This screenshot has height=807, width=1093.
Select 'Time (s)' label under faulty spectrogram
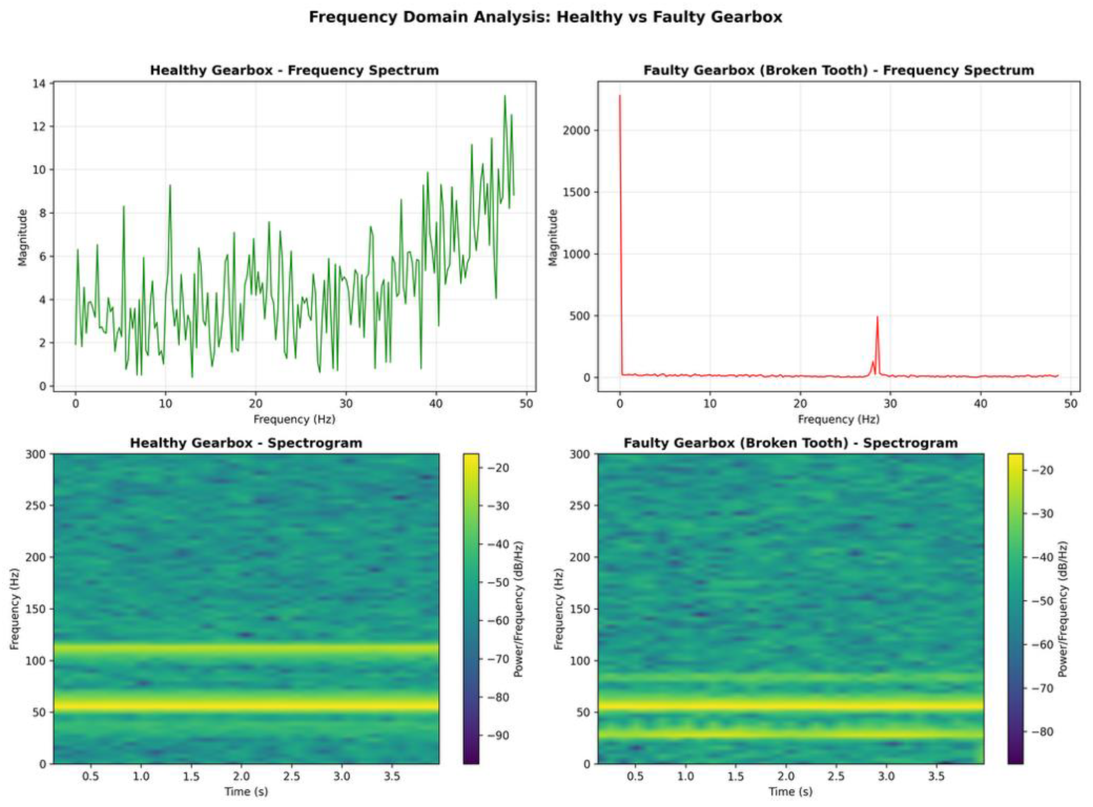pos(791,791)
